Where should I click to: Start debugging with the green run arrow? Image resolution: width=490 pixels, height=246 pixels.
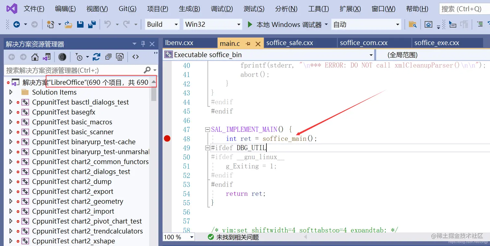[x=249, y=24]
